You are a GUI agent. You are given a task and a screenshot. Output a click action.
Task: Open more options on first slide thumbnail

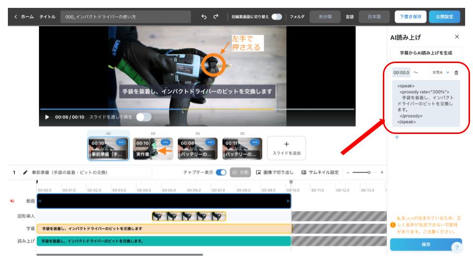121,142
